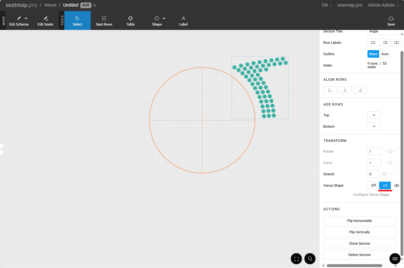Switch to Edit Seats mode
Screen dimensions: 404x268
[45, 21]
